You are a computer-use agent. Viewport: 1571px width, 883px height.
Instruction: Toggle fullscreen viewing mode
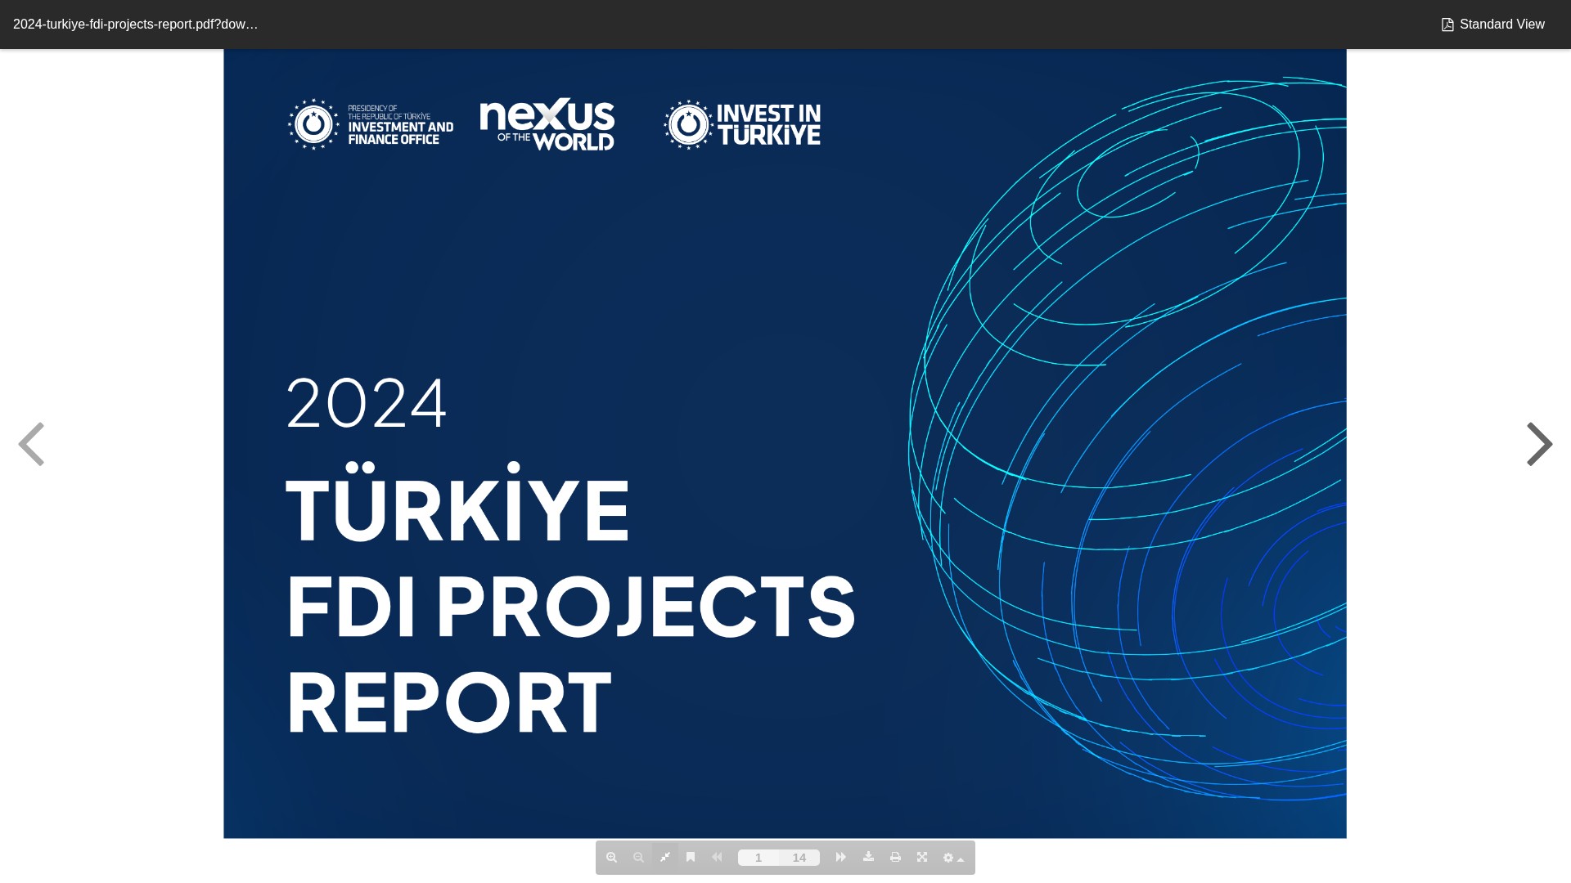pos(922,858)
